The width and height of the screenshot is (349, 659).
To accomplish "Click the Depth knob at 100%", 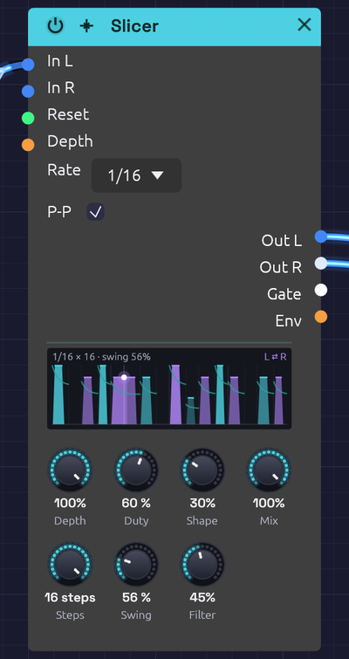I will point(70,470).
